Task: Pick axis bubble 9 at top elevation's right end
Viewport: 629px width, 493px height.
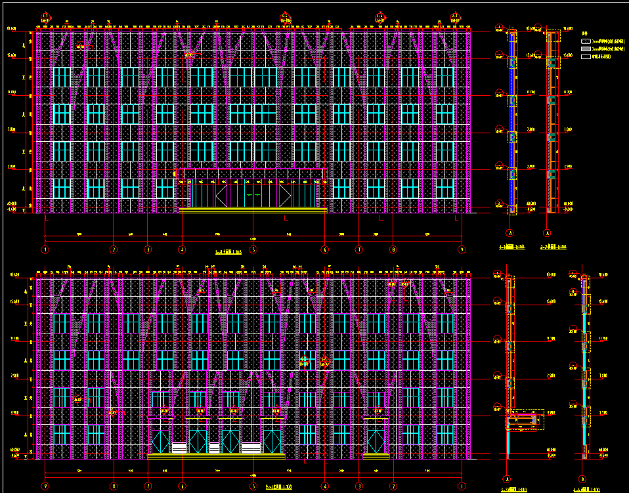Action: pyautogui.click(x=462, y=249)
